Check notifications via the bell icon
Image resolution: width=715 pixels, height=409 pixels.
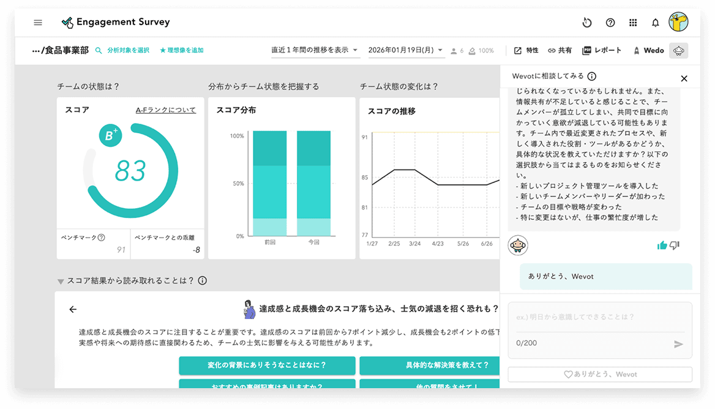pyautogui.click(x=655, y=22)
